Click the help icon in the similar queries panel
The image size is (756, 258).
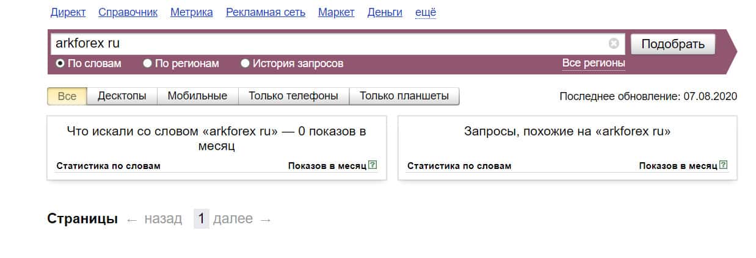[x=724, y=165]
